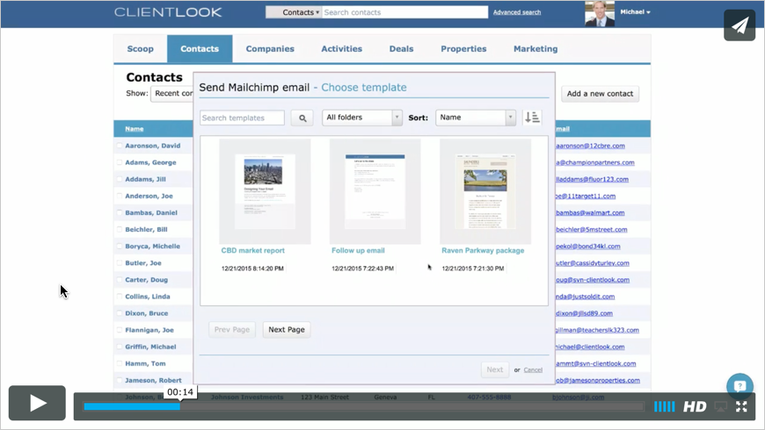The height and width of the screenshot is (430, 765).
Task: Open the Show Recent contacts dropdown
Action: [172, 93]
